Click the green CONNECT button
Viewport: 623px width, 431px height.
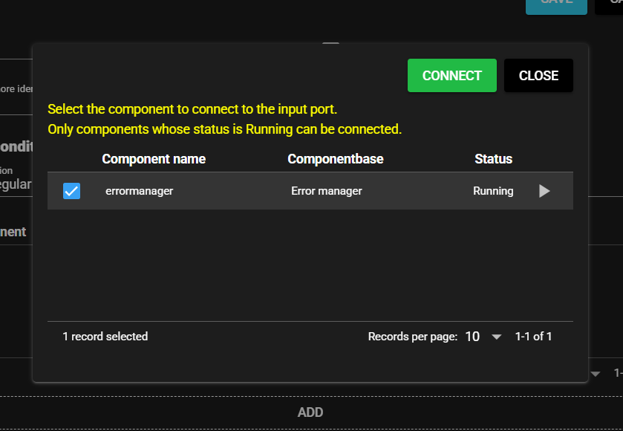coord(451,76)
